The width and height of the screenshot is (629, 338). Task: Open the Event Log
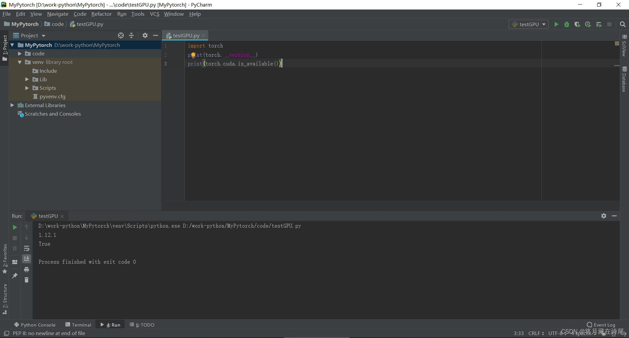tap(601, 325)
